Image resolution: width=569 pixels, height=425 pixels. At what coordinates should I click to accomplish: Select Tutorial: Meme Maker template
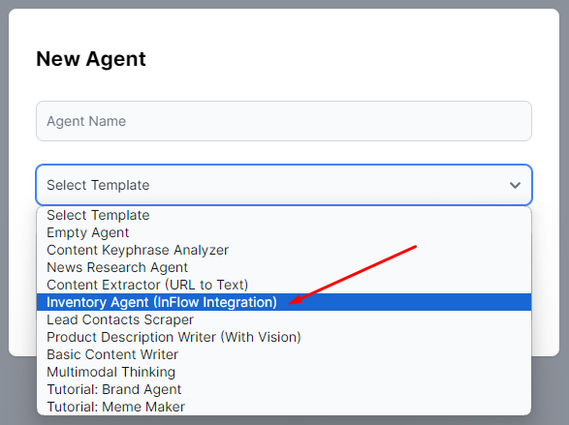tap(284, 407)
